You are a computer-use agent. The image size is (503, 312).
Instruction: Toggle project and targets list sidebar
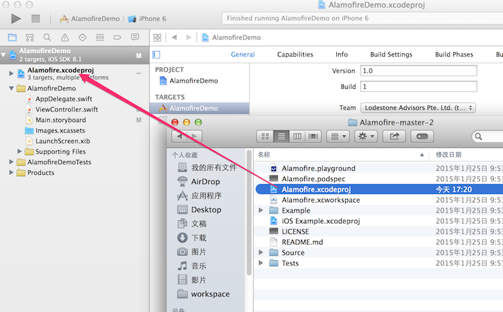coord(156,55)
